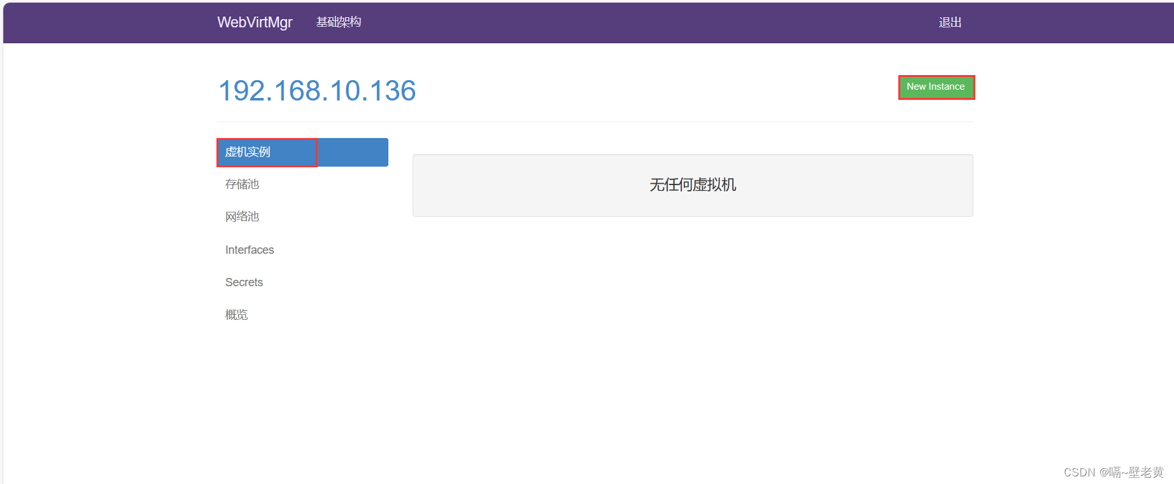Click the 退出 logout link
Viewport: 1174px width, 484px height.
click(950, 23)
